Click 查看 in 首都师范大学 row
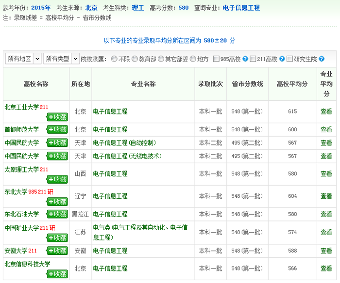340x283 pixels. (x=326, y=129)
